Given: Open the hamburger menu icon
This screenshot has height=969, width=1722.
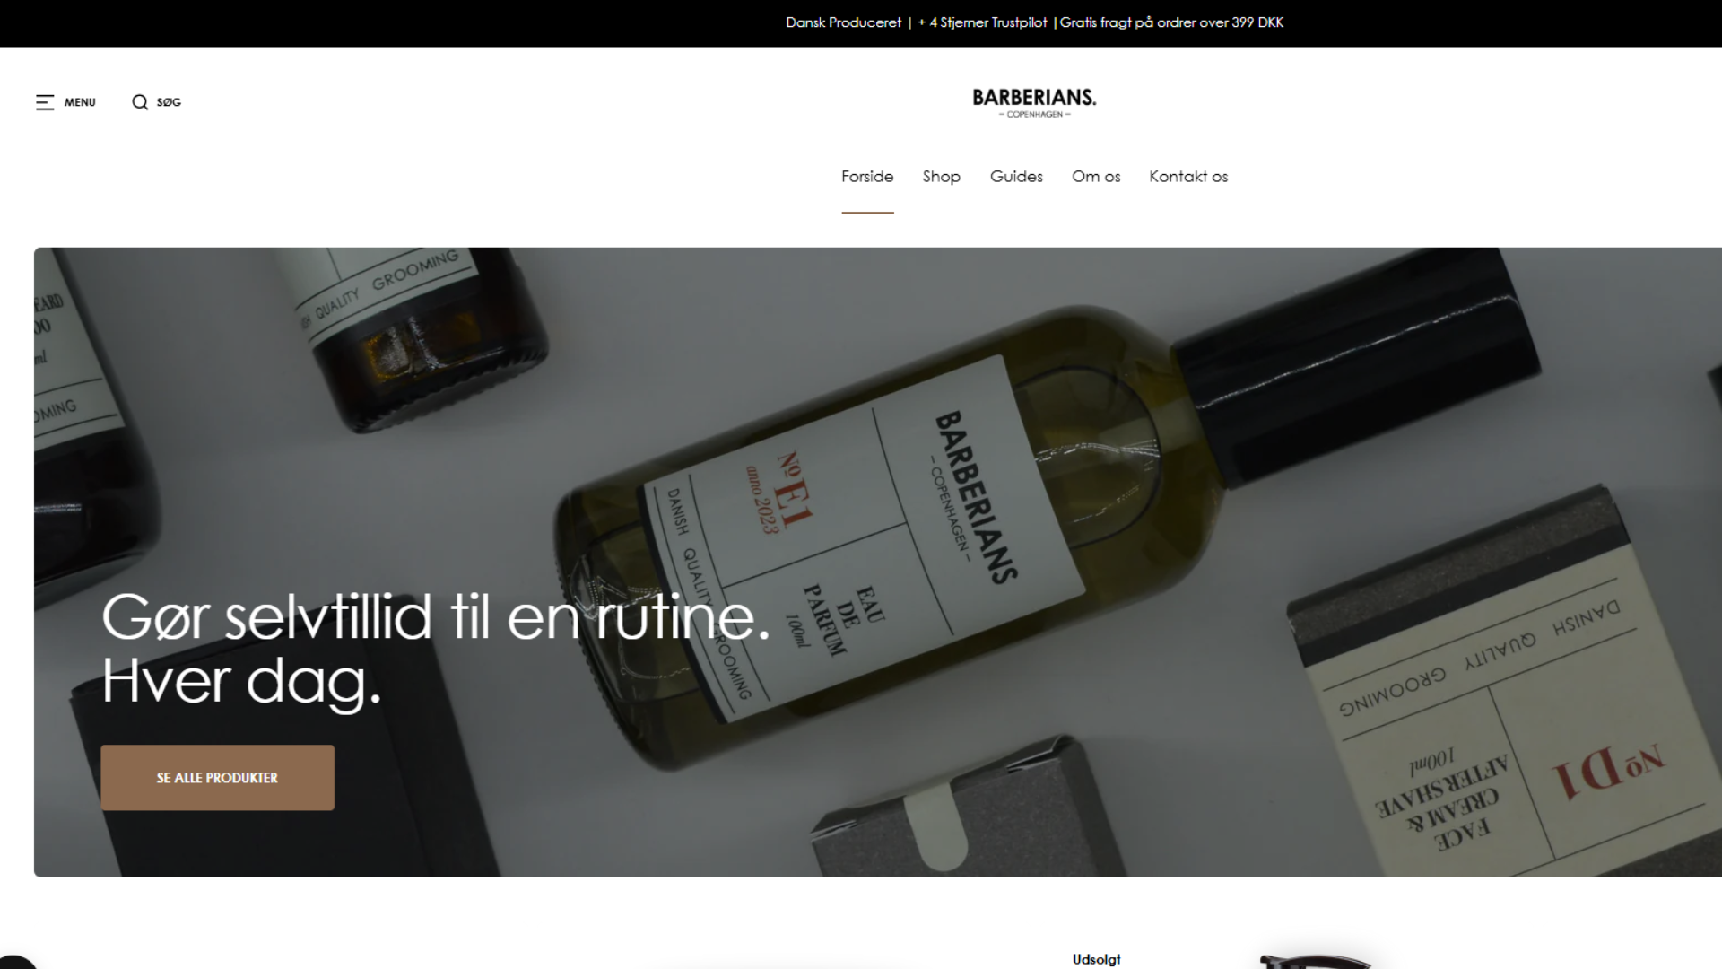Looking at the screenshot, I should (x=45, y=102).
